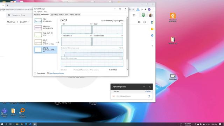The height and width of the screenshot is (126, 224).
Task: Switch to the Startup tab
Action: pyautogui.click(x=61, y=15)
